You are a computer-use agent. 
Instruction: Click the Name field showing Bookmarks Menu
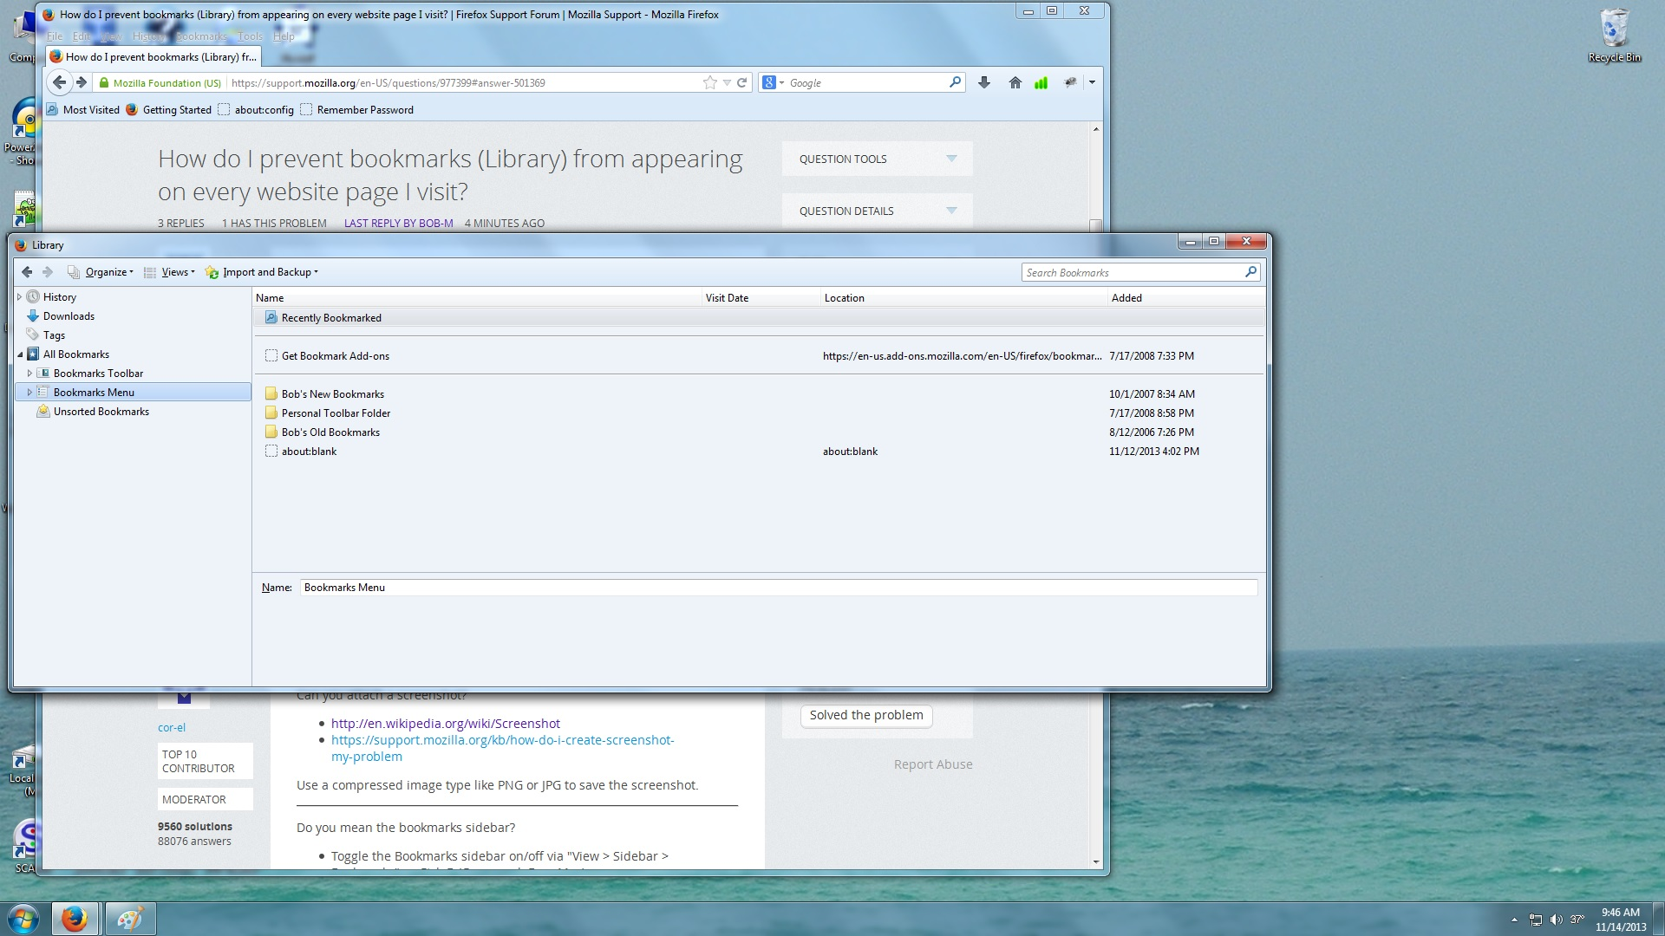click(778, 588)
